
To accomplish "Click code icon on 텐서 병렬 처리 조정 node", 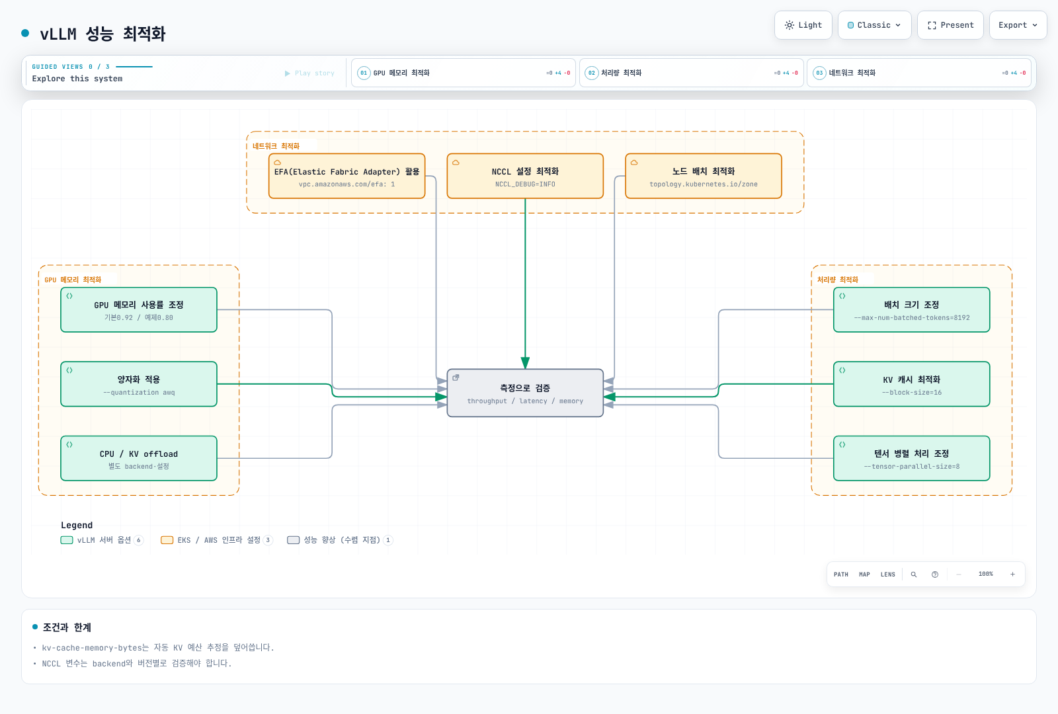I will [x=842, y=445].
